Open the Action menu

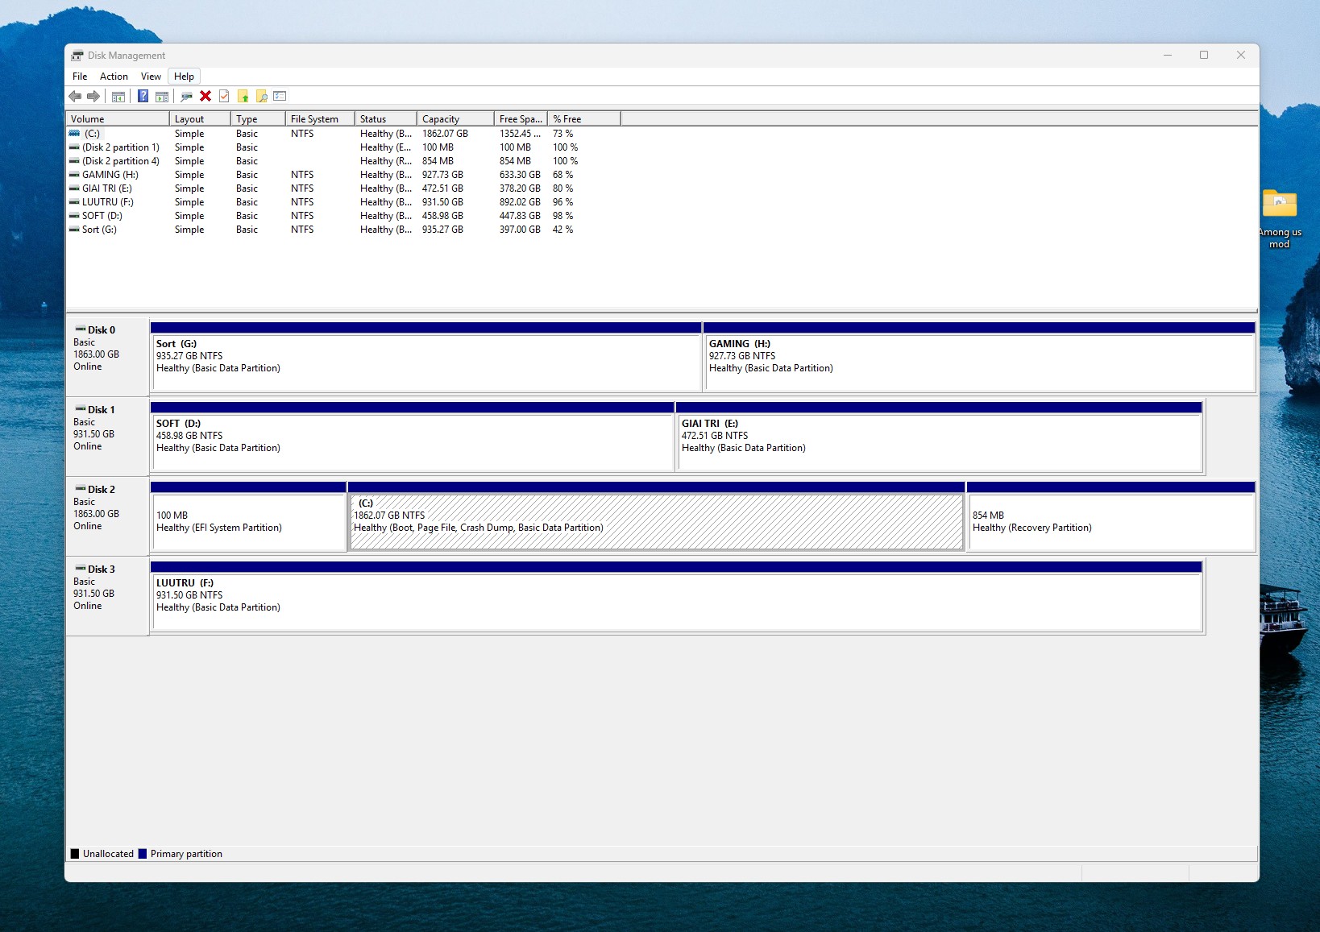114,77
